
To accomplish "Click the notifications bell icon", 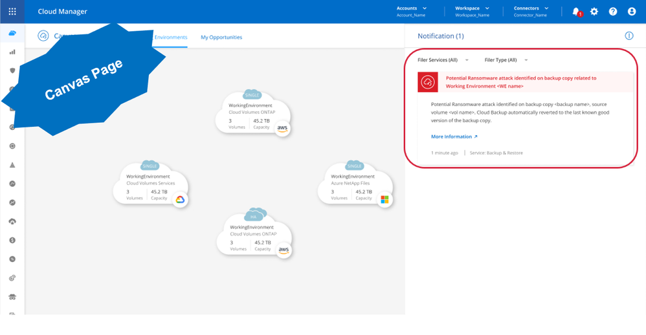I will pyautogui.click(x=575, y=12).
